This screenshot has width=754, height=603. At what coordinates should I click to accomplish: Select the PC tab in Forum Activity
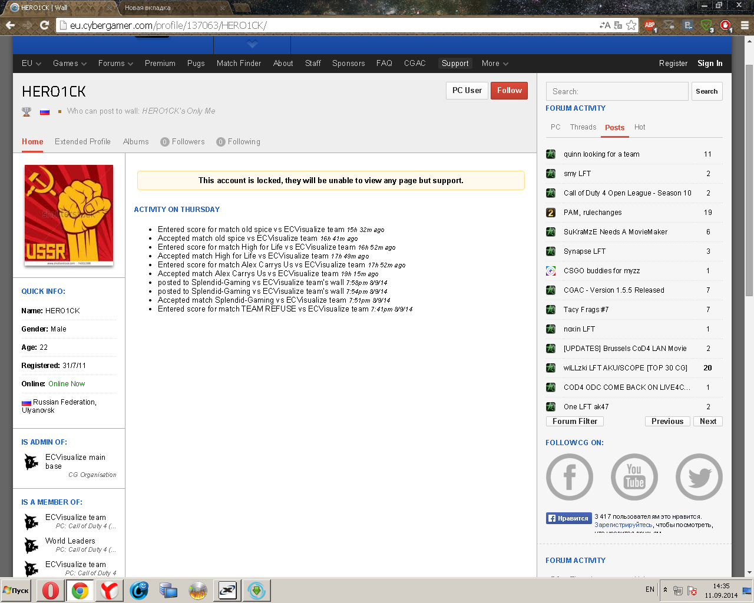tap(555, 127)
